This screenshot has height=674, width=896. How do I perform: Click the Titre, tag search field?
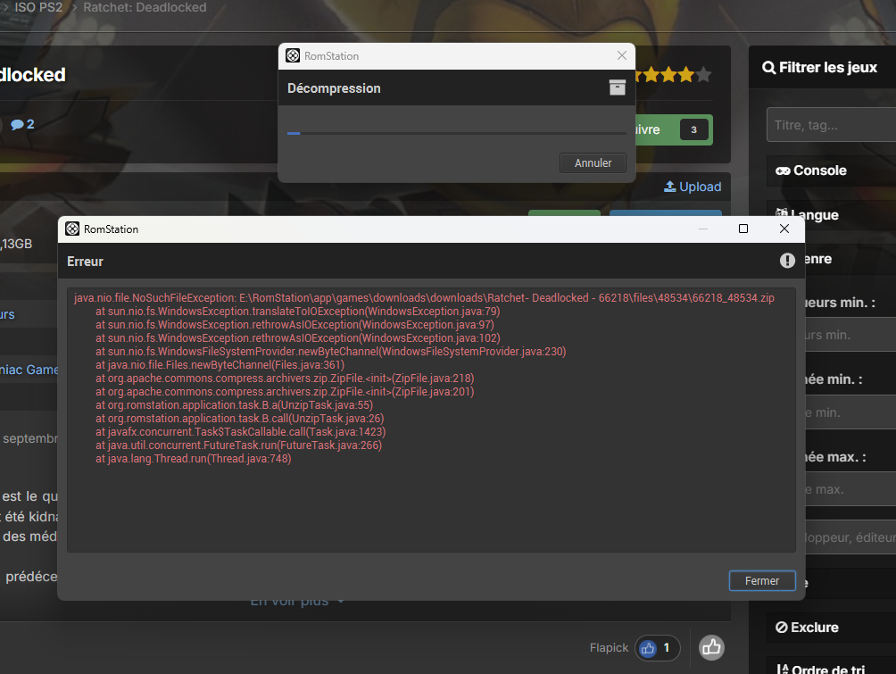point(830,125)
